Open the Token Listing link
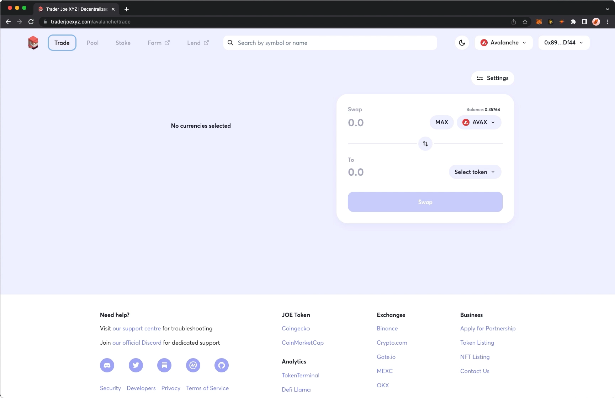The height and width of the screenshot is (398, 615). tap(477, 343)
